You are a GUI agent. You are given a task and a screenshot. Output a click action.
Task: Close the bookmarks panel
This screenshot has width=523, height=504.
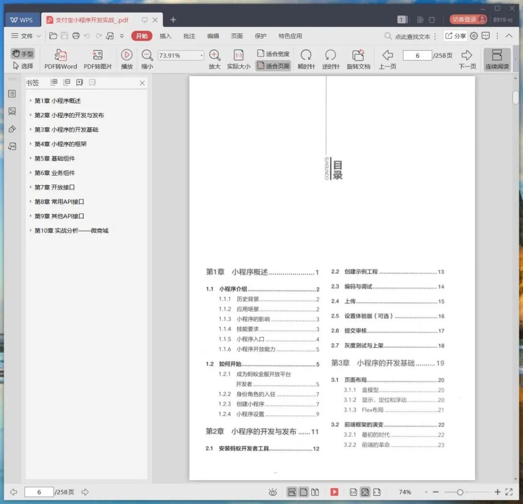pyautogui.click(x=142, y=83)
